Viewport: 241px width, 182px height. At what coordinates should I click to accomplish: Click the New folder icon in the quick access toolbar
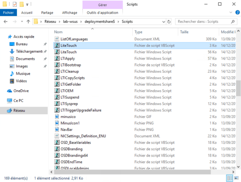coord(21,4)
